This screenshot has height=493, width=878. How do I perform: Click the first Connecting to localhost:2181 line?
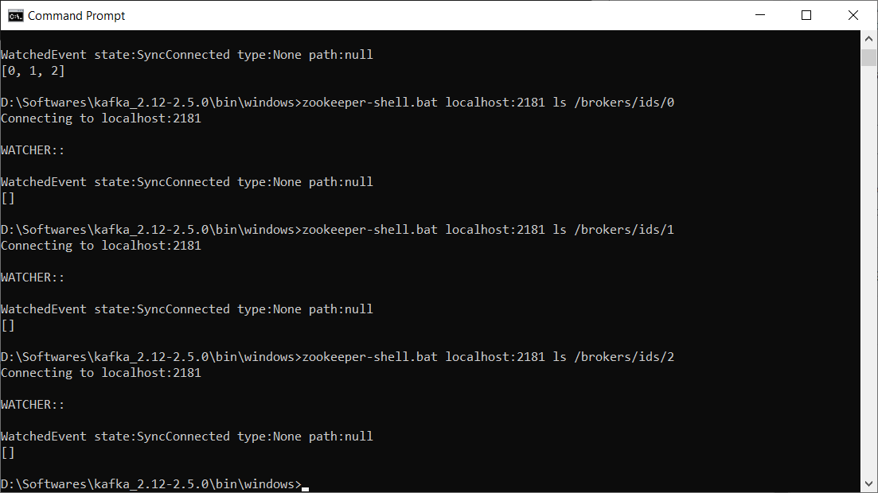point(100,118)
